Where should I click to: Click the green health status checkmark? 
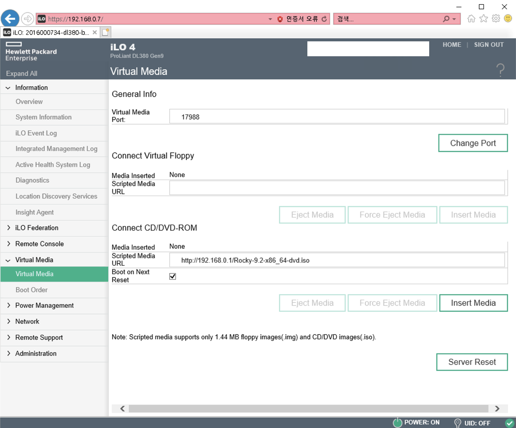(509, 423)
